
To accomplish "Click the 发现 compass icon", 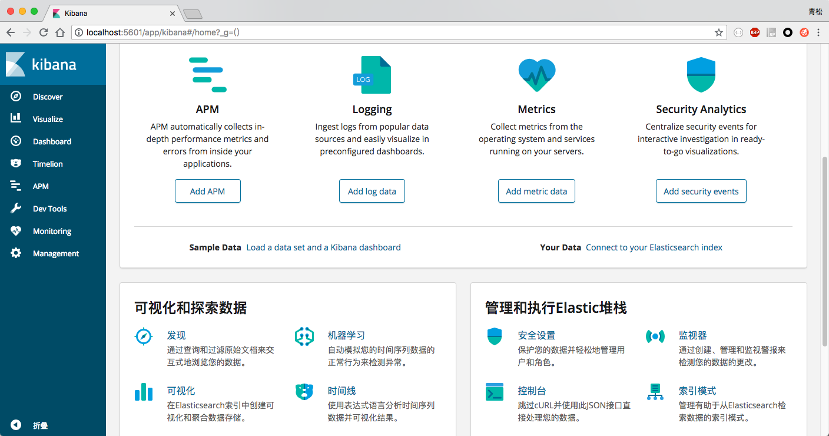I will pyautogui.click(x=144, y=336).
